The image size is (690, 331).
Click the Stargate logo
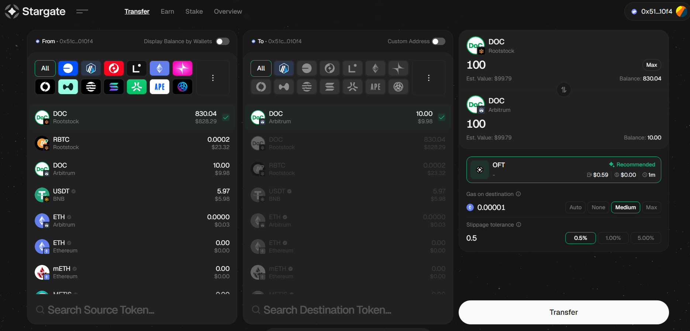[35, 11]
